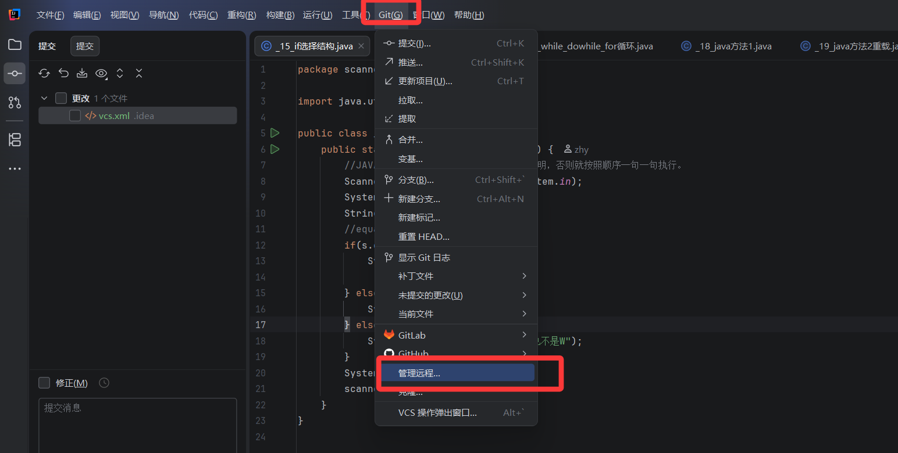
Task: Open the Pull Requests sidebar icon
Action: pyautogui.click(x=15, y=103)
